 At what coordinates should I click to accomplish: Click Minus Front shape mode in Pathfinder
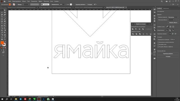coord(136,29)
